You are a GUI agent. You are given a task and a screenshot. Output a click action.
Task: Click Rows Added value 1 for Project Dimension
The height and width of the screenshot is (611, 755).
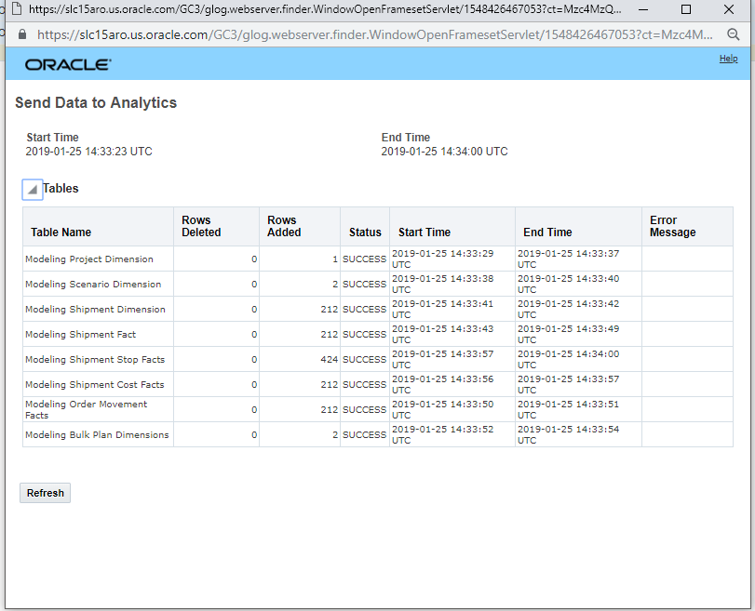click(x=334, y=259)
